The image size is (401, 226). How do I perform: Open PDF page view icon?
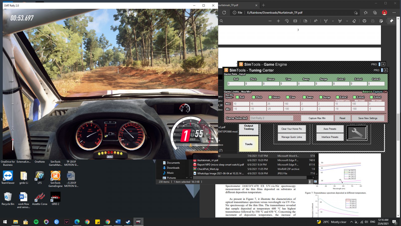[305, 21]
